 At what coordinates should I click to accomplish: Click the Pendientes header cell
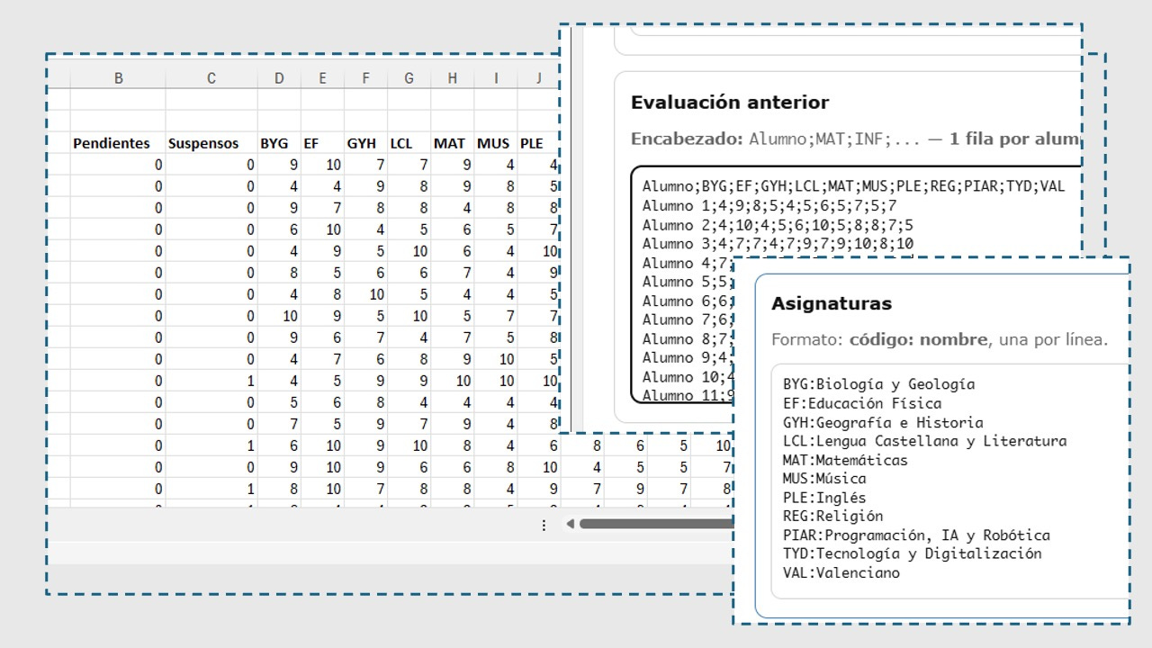coord(118,143)
